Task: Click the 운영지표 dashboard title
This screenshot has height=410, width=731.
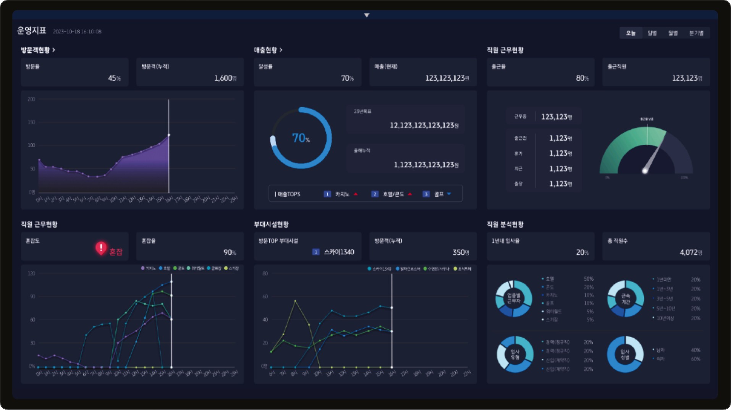Action: pyautogui.click(x=32, y=31)
